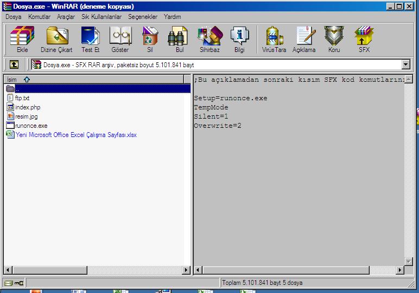Click the runonce.exe application icon
The image size is (419, 293).
pos(10,125)
